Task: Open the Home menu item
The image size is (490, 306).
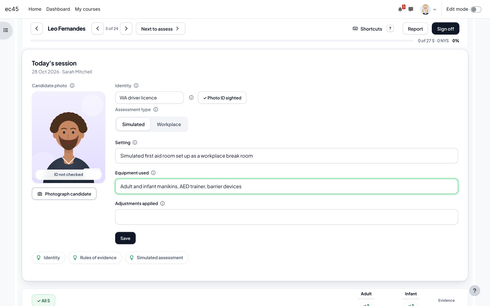Action: pyautogui.click(x=35, y=9)
